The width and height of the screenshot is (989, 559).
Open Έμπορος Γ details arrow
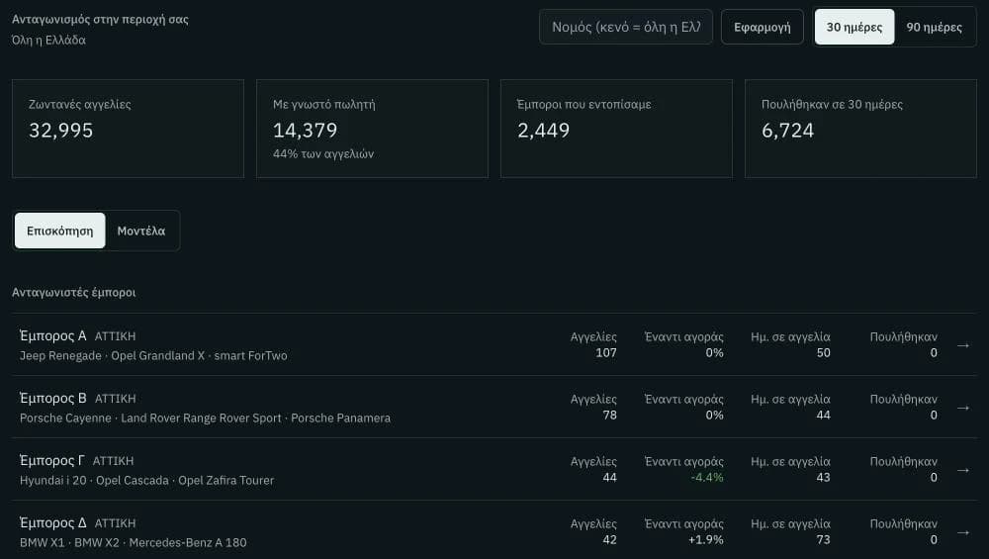click(x=963, y=470)
